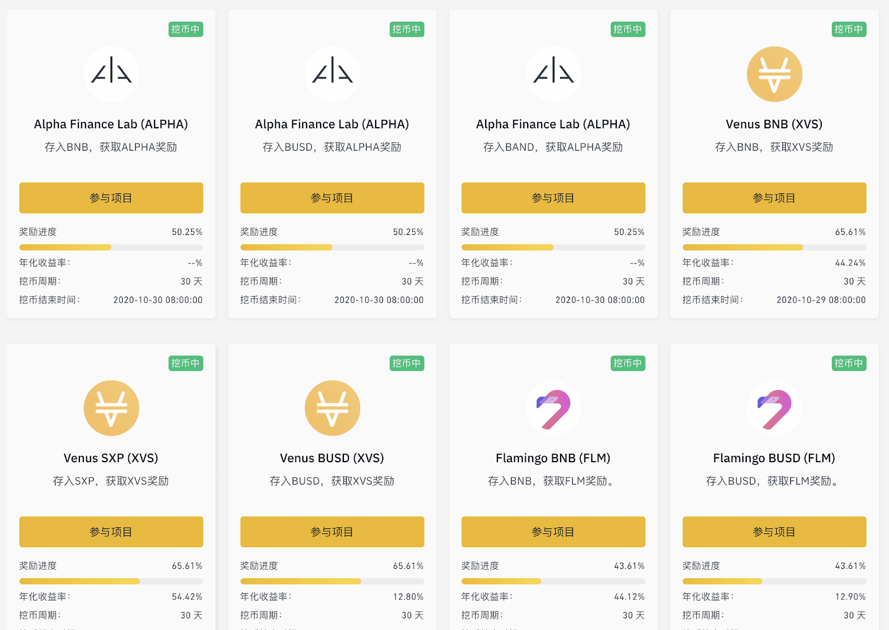Click 参与项目 on Flamingo BNB (FLM)
The image size is (889, 630).
(553, 532)
